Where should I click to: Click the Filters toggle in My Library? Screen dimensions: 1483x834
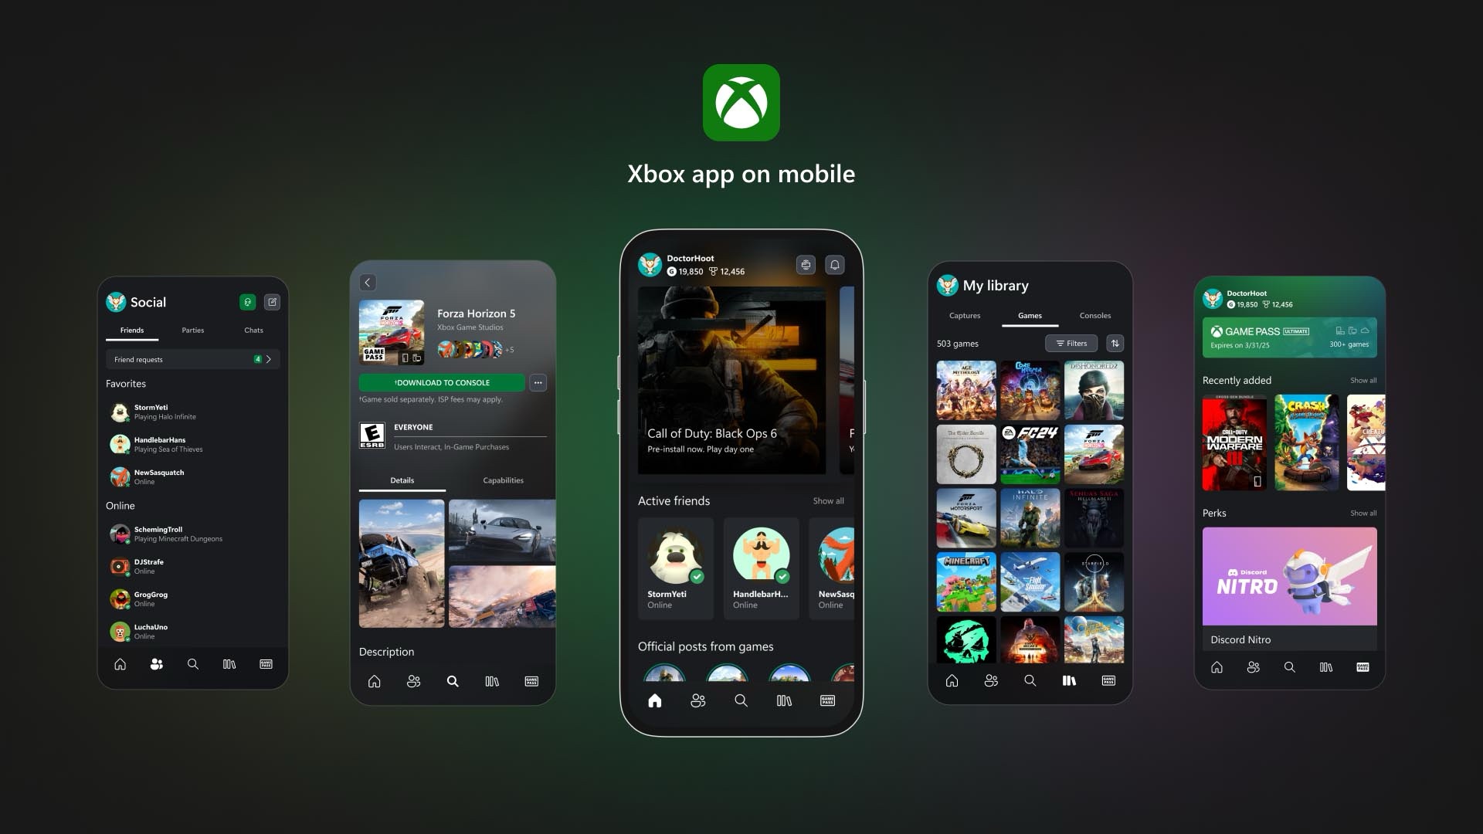(x=1073, y=343)
